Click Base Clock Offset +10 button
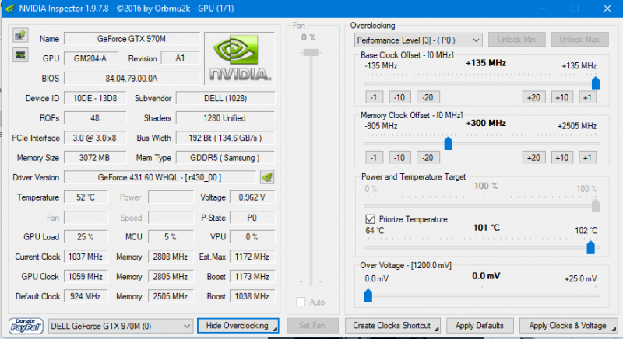The image size is (623, 339). tap(561, 97)
